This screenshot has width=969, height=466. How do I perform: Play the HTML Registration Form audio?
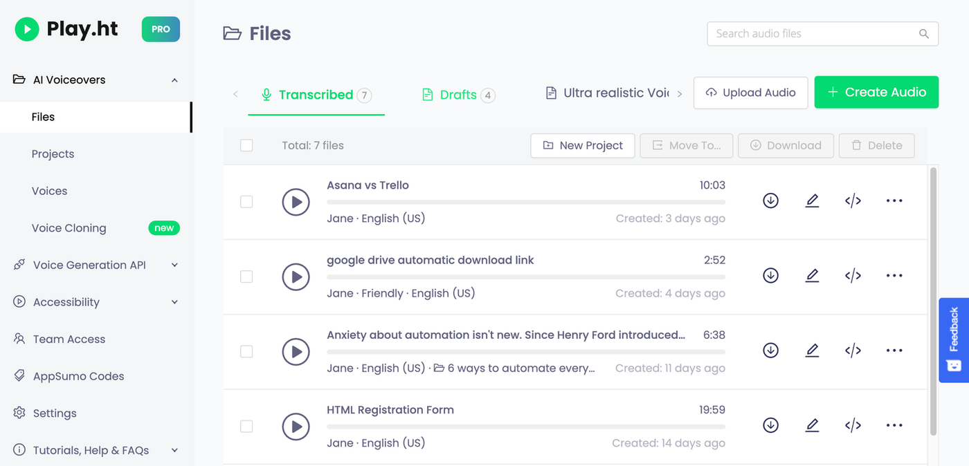pos(296,427)
